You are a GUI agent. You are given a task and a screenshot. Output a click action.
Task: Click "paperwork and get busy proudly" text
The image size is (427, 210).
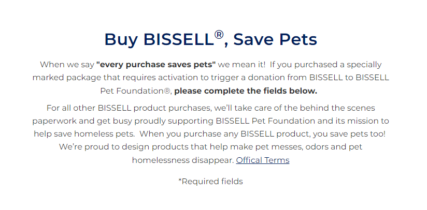click(x=98, y=121)
